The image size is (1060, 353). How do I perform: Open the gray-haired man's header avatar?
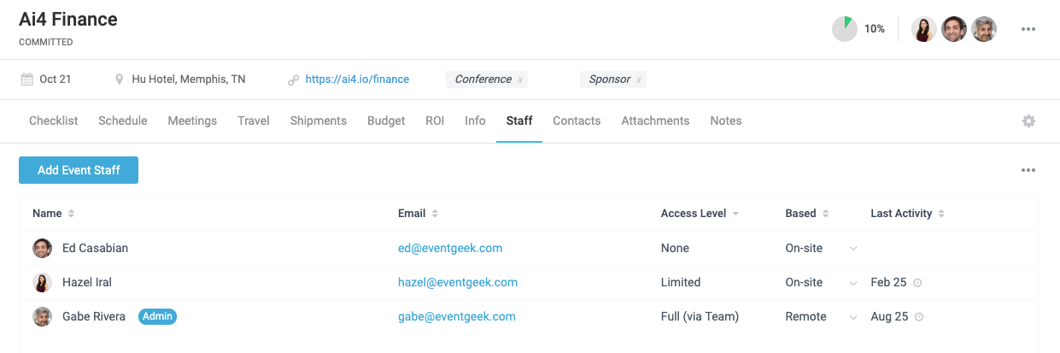[x=984, y=29]
